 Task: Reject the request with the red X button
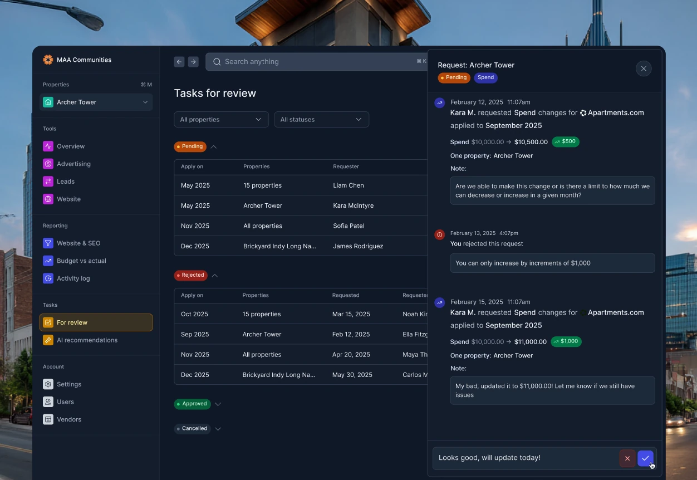point(627,458)
